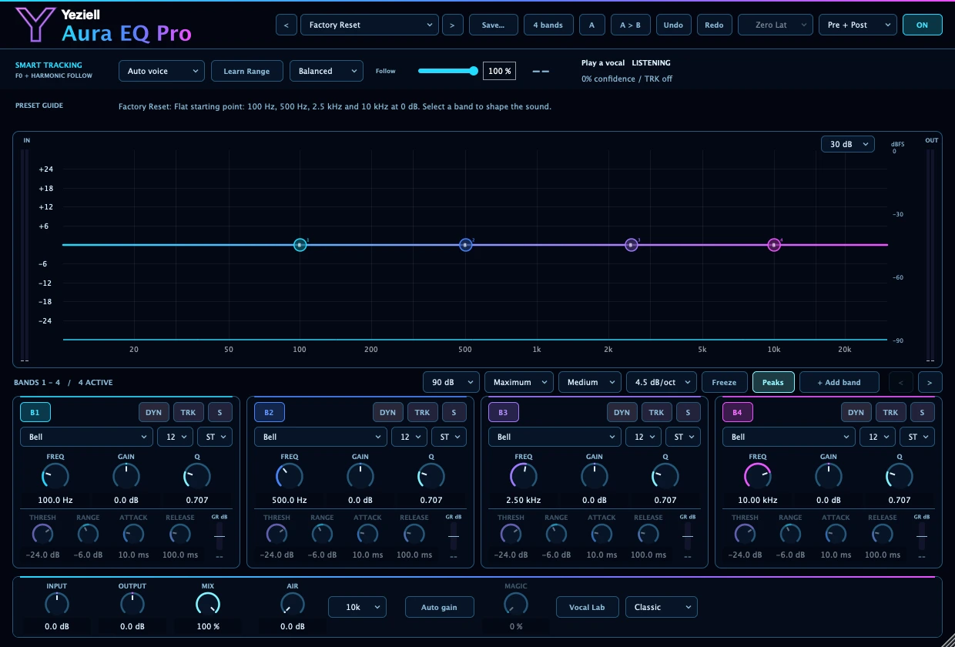Toggle the plugin ON power button
955x647 pixels.
point(922,25)
